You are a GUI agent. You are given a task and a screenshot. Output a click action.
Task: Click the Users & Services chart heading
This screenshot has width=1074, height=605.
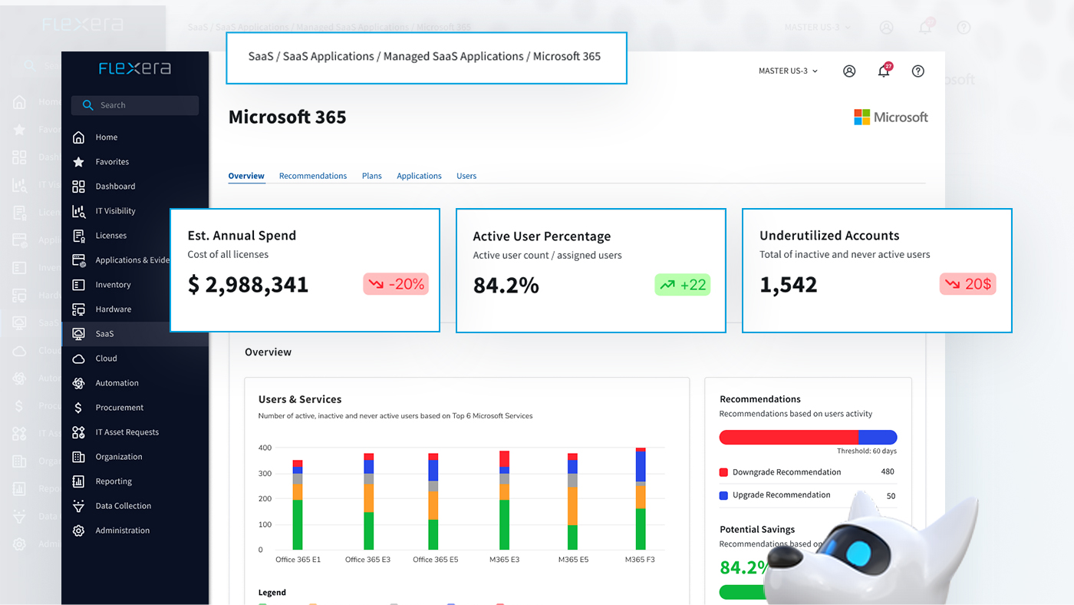pyautogui.click(x=300, y=399)
